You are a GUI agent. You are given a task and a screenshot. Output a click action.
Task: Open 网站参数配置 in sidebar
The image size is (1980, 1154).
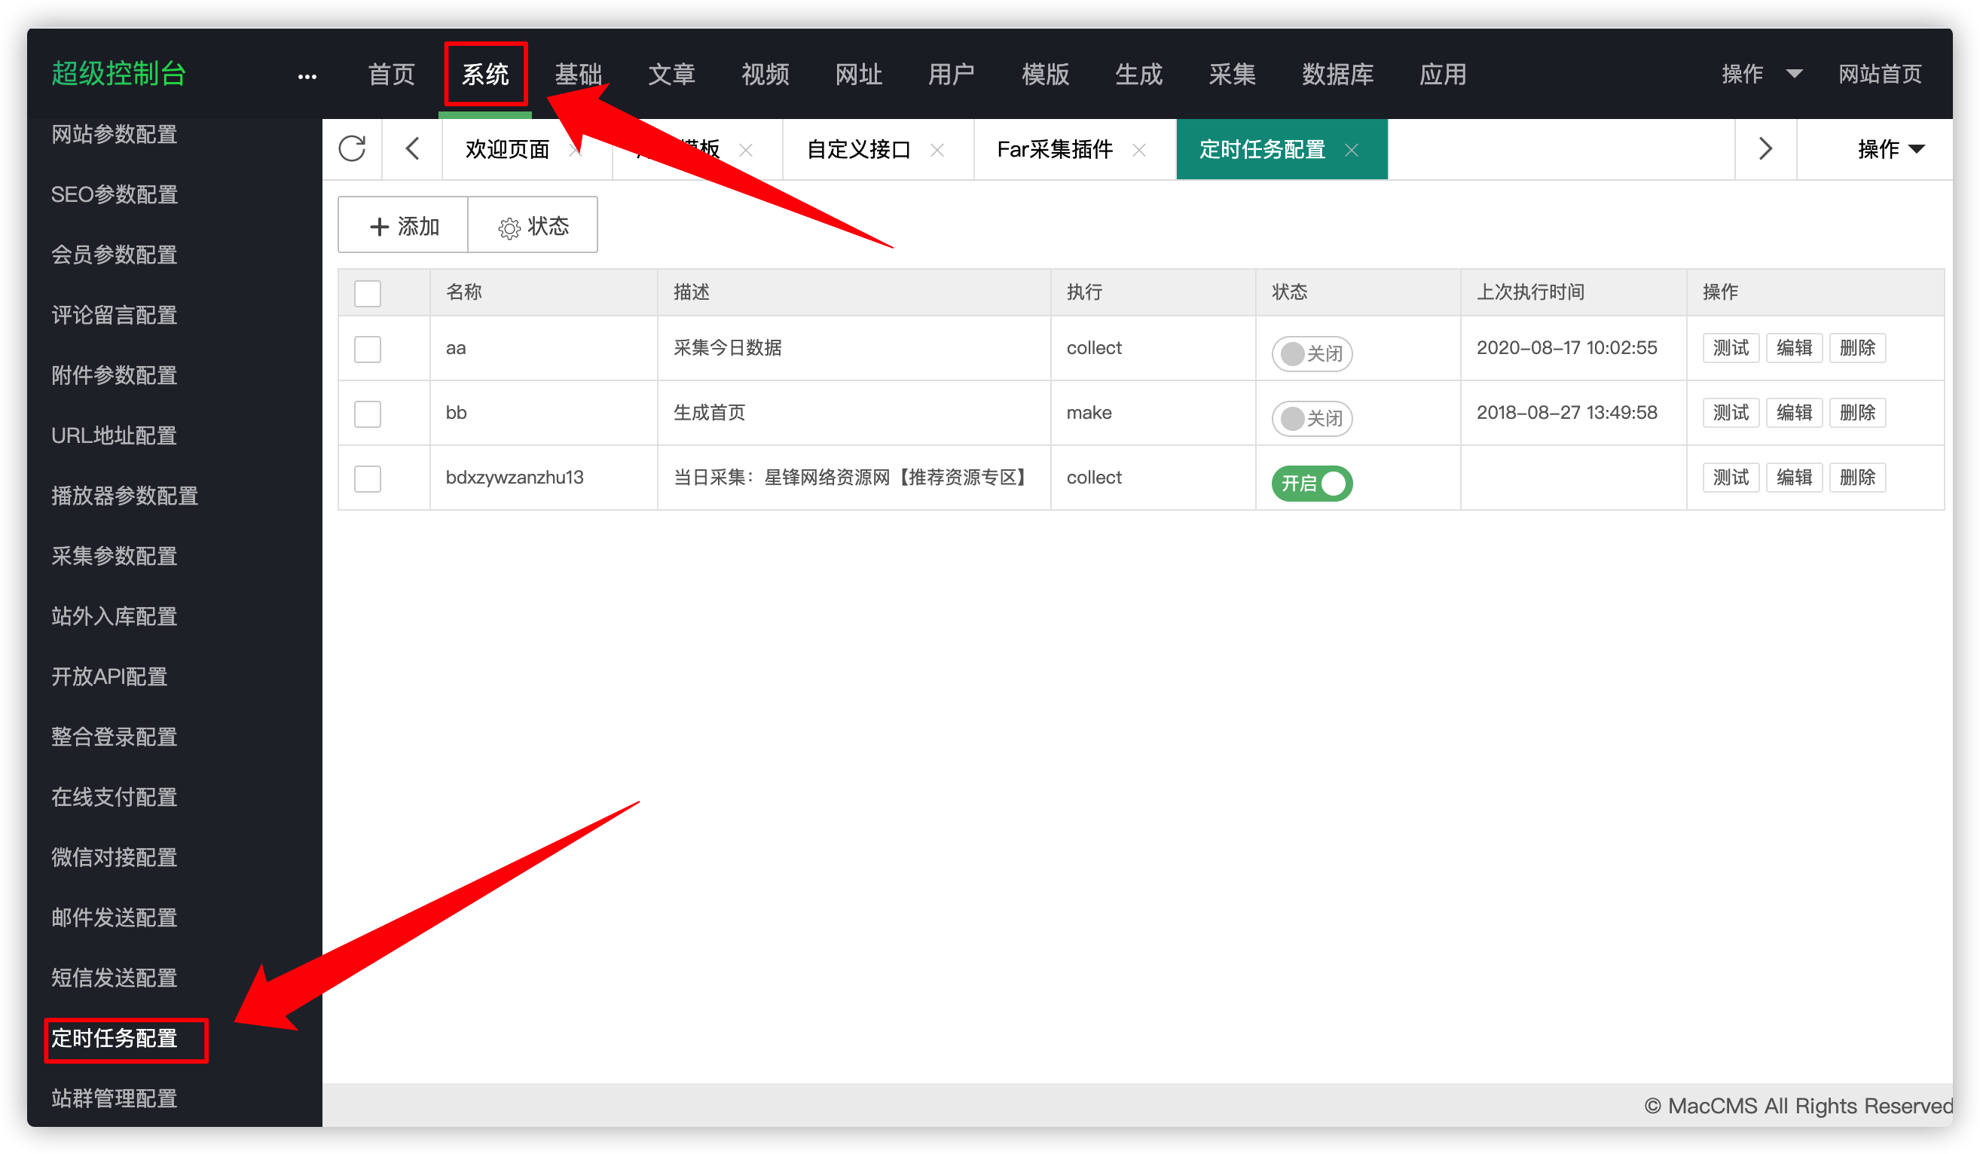[x=114, y=134]
